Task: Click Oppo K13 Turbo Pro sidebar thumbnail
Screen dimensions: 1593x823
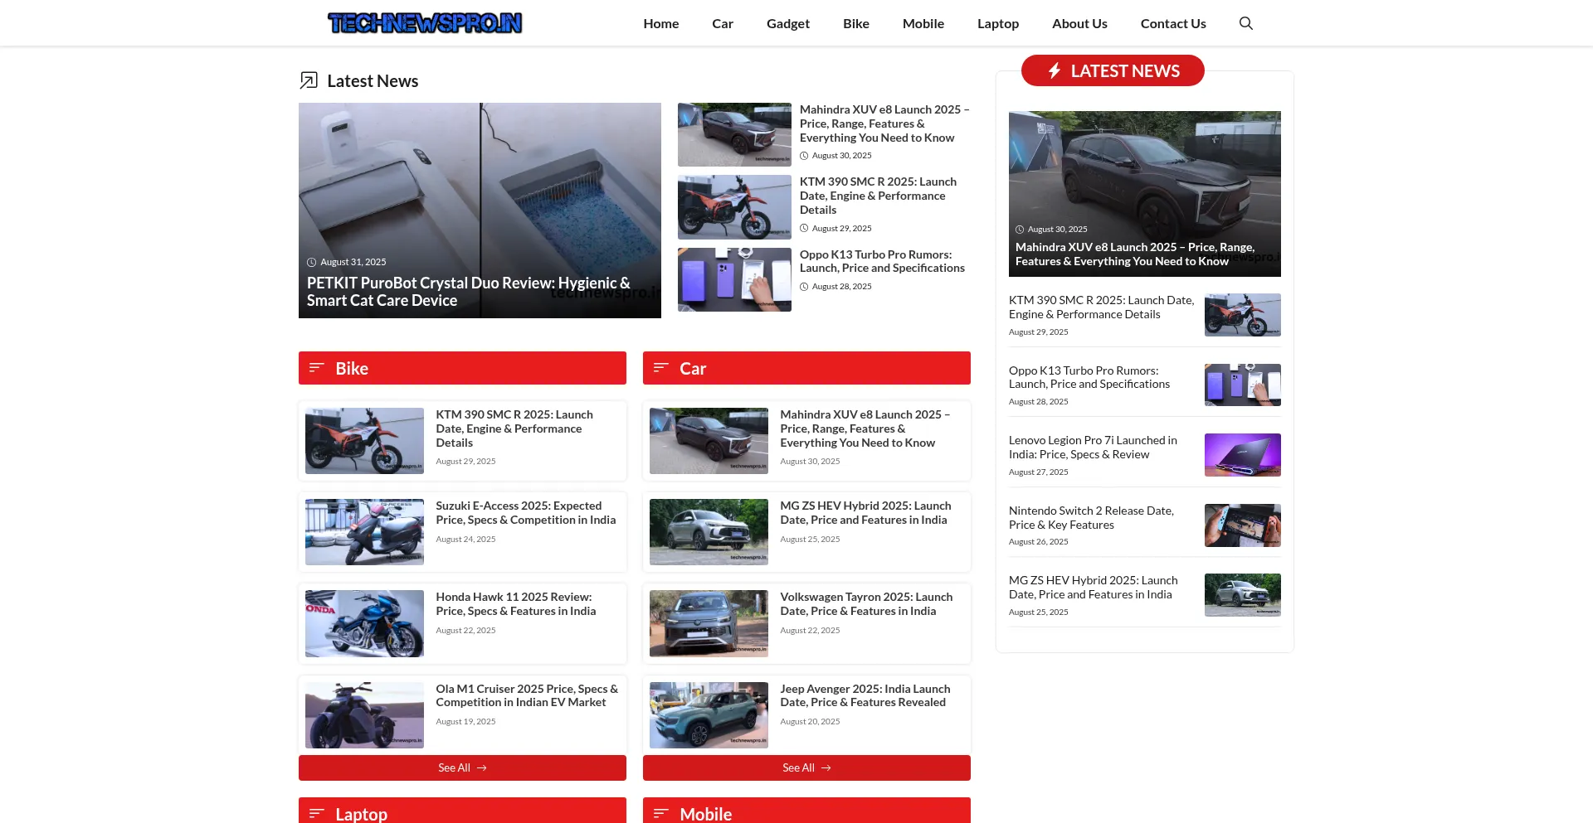Action: (x=1243, y=385)
